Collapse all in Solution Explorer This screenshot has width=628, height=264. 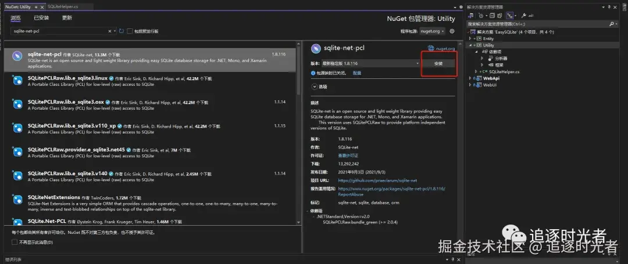(493, 16)
